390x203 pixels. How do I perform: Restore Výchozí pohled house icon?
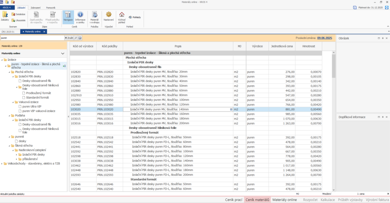(x=121, y=17)
